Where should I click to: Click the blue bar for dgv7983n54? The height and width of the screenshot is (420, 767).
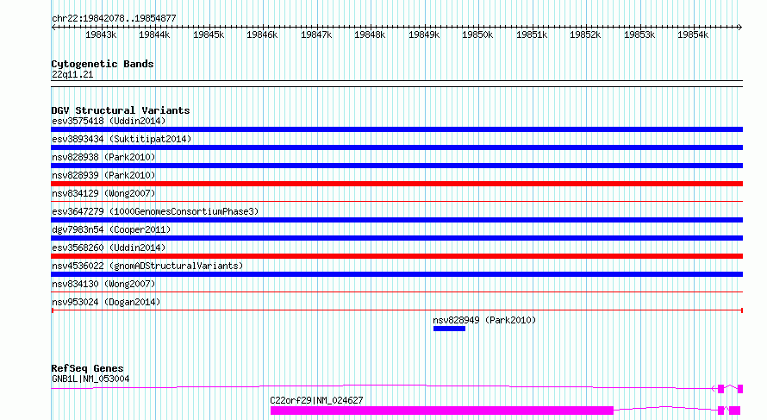pos(396,238)
